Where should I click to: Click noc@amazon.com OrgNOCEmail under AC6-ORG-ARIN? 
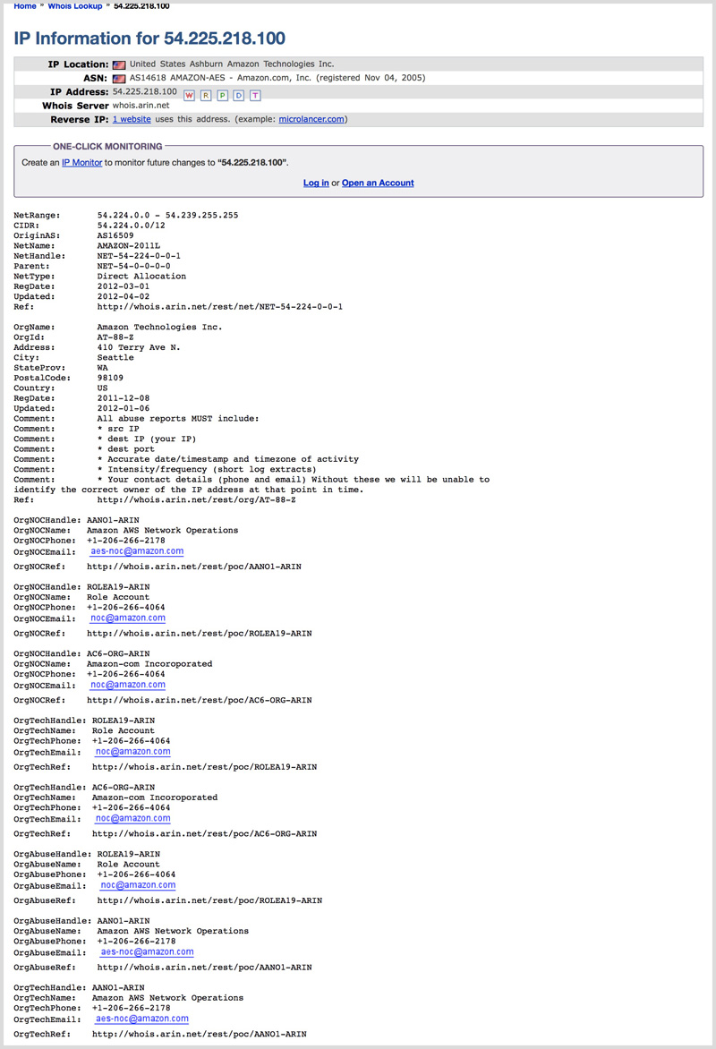pos(128,685)
